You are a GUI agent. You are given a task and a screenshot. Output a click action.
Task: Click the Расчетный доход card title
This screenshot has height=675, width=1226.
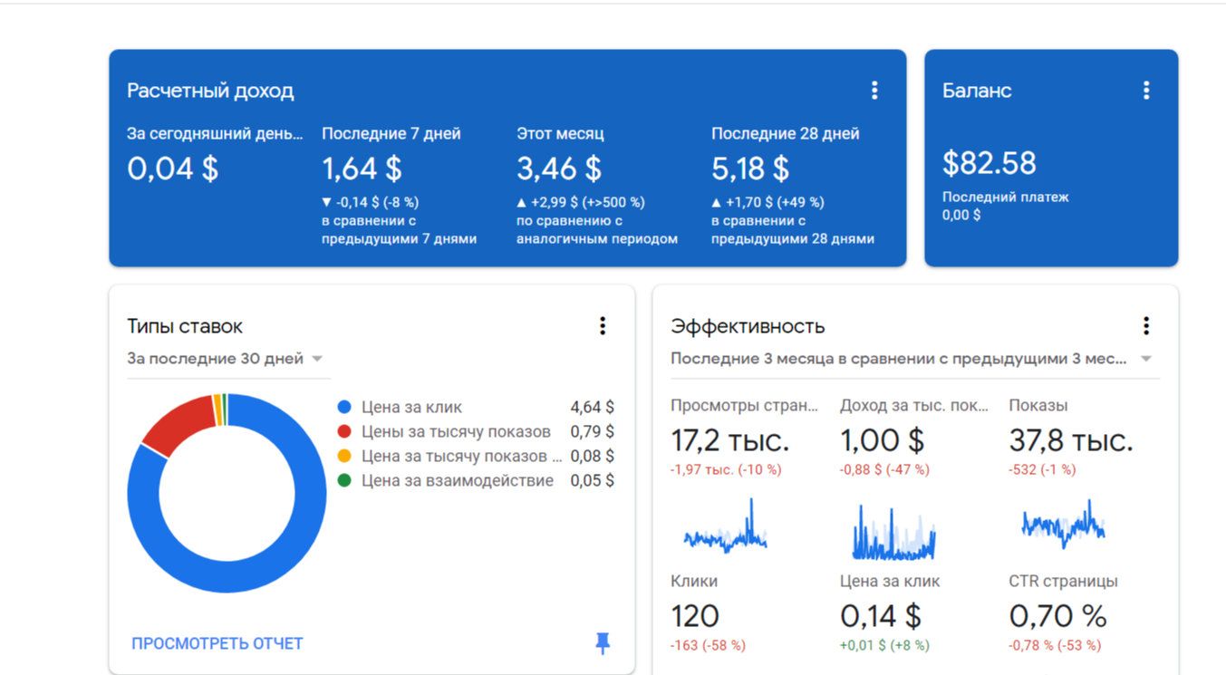coord(210,91)
